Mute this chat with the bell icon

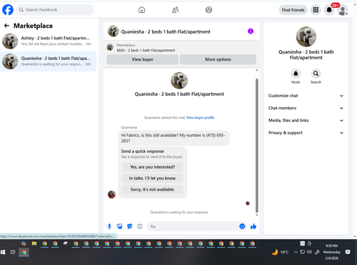(x=296, y=74)
